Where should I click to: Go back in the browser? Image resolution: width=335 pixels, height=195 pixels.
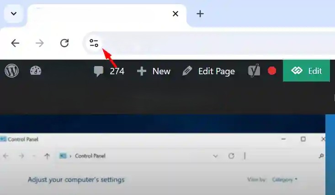15,43
